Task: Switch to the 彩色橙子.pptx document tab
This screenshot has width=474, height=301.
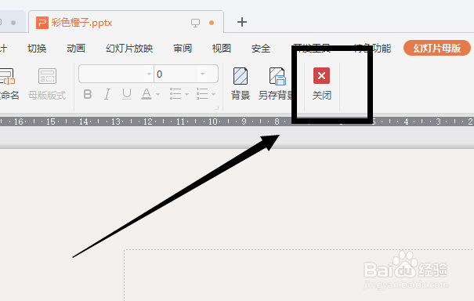Action: [126, 22]
